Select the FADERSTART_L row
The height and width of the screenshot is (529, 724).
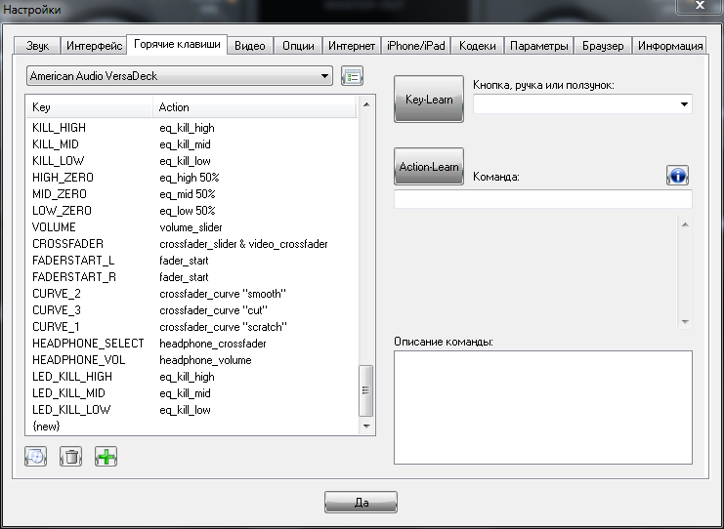coord(192,261)
